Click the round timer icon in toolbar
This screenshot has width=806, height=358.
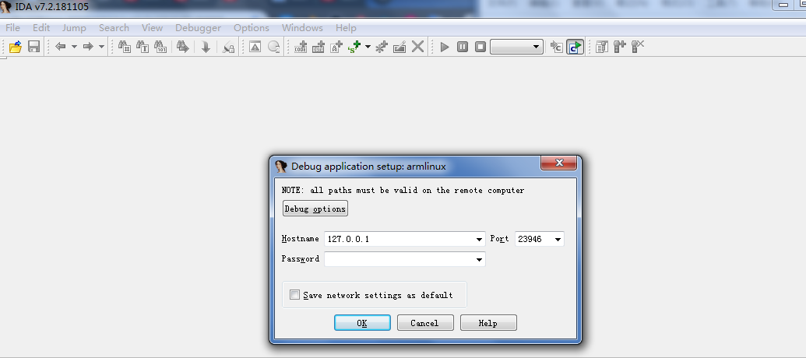[x=273, y=47]
